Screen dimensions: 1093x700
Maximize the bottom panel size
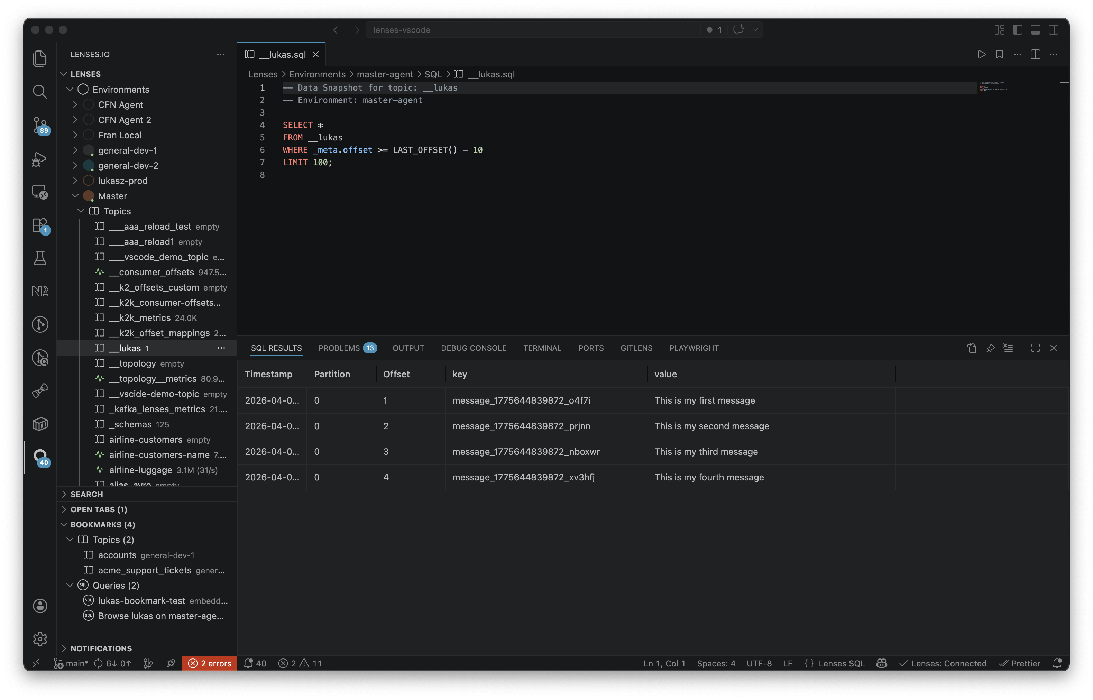coord(1035,348)
